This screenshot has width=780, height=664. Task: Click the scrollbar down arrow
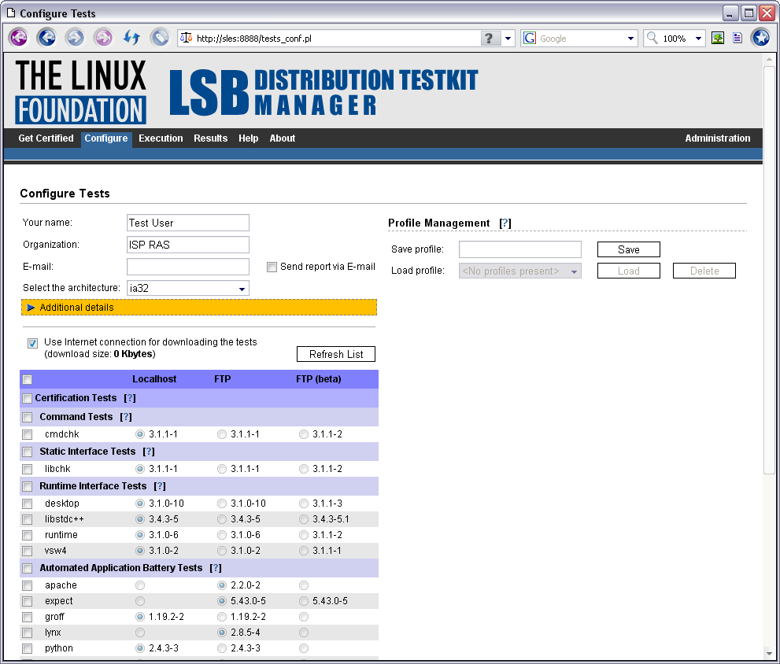tap(769, 653)
